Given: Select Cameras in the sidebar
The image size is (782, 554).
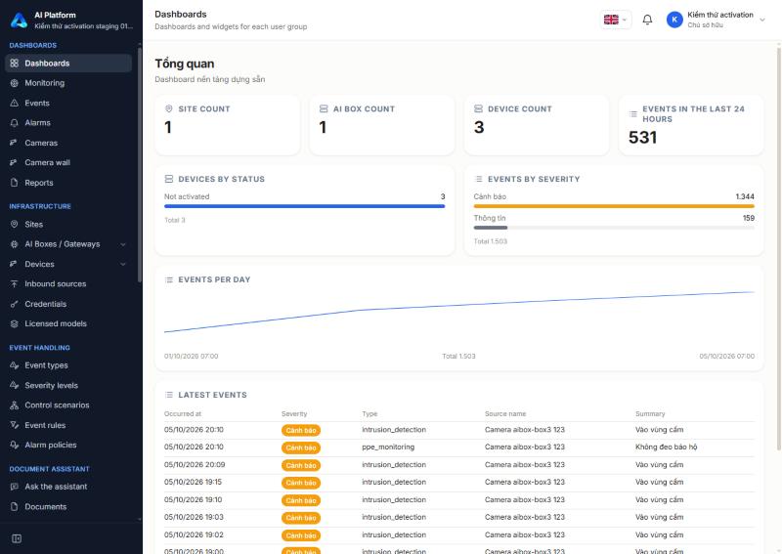Looking at the screenshot, I should pyautogui.click(x=68, y=143).
